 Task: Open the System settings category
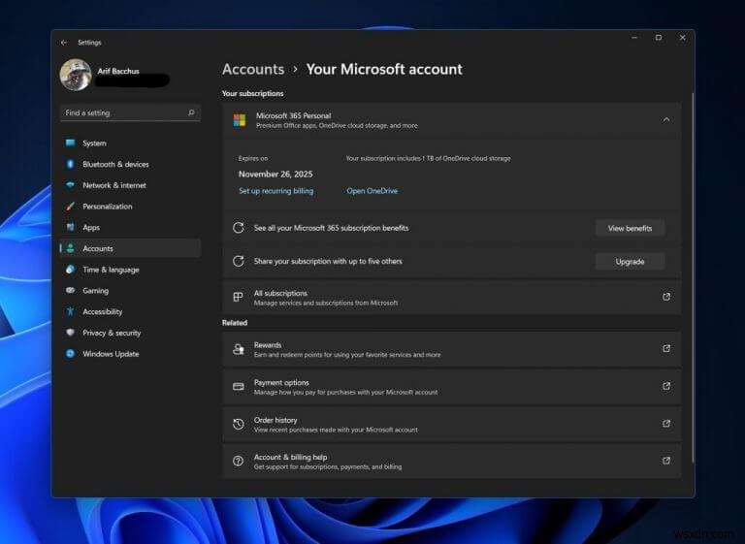coord(130,143)
